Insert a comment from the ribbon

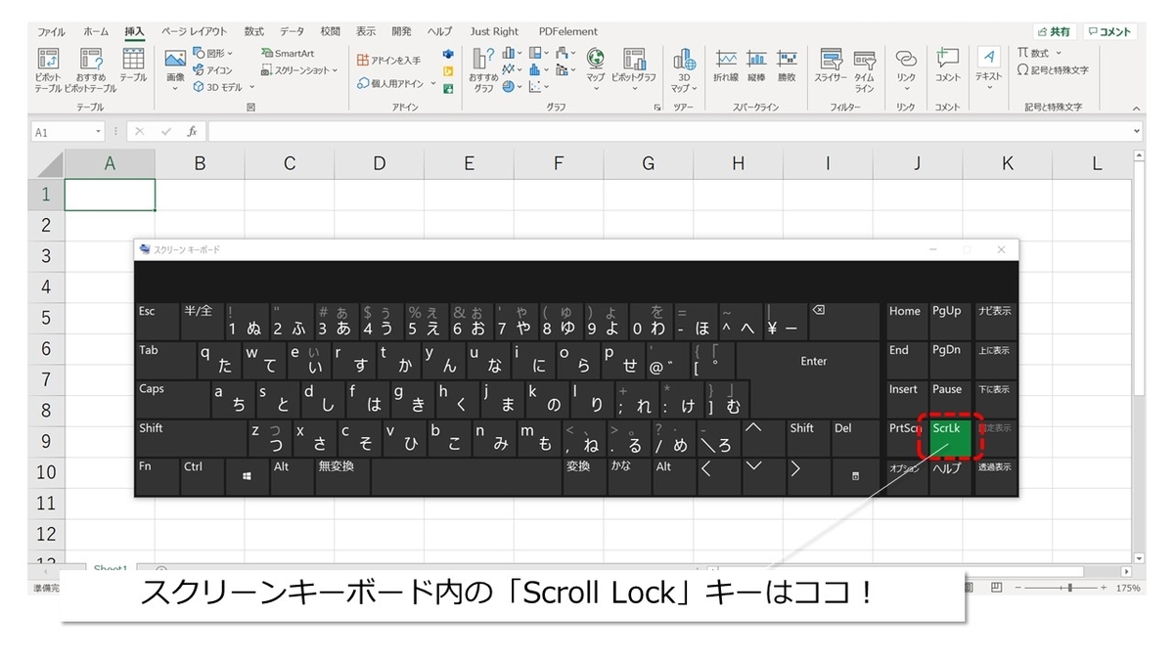click(x=947, y=66)
